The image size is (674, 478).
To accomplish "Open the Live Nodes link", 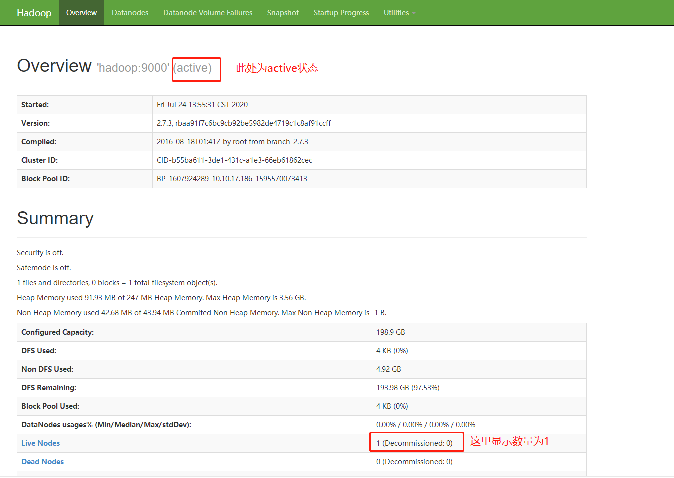I will (x=40, y=443).
